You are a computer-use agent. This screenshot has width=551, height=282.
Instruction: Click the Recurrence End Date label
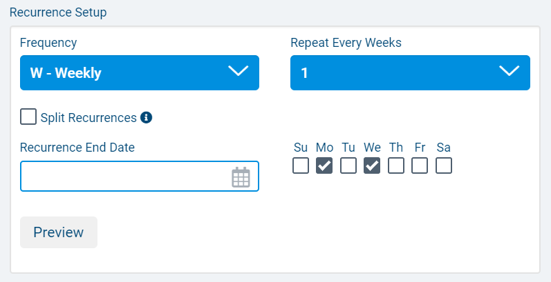(x=77, y=147)
